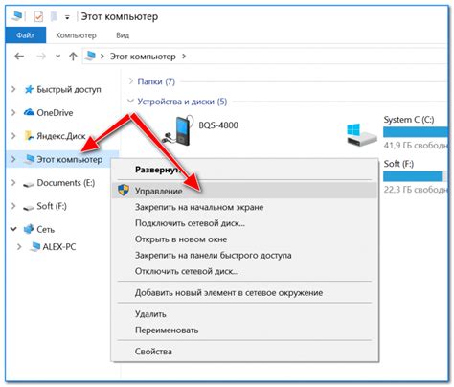Screen dimensions: 454x387
Task: Open recent locations dropdown next to forward arrow
Action: pos(57,57)
